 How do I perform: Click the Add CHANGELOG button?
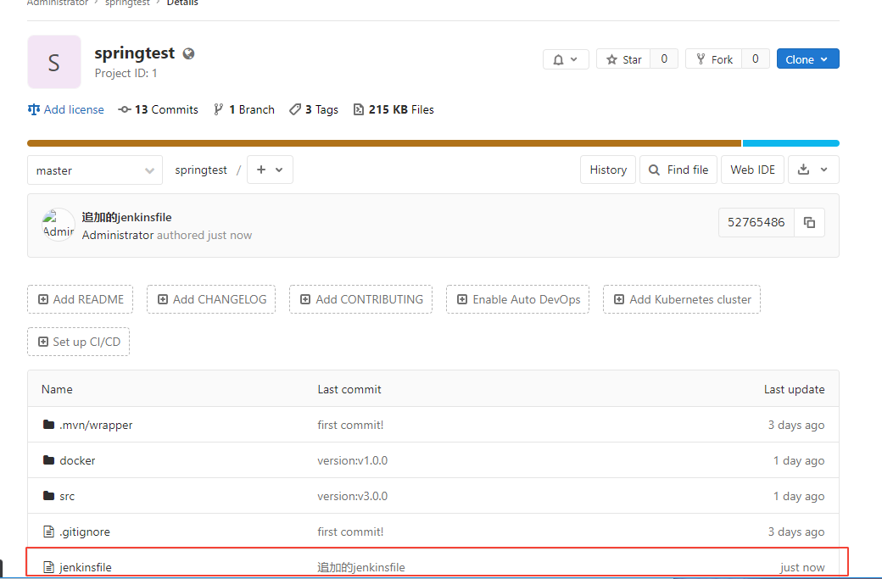[x=211, y=299]
